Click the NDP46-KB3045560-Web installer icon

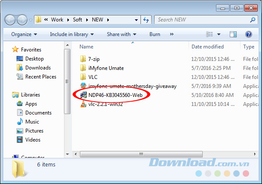(83, 95)
